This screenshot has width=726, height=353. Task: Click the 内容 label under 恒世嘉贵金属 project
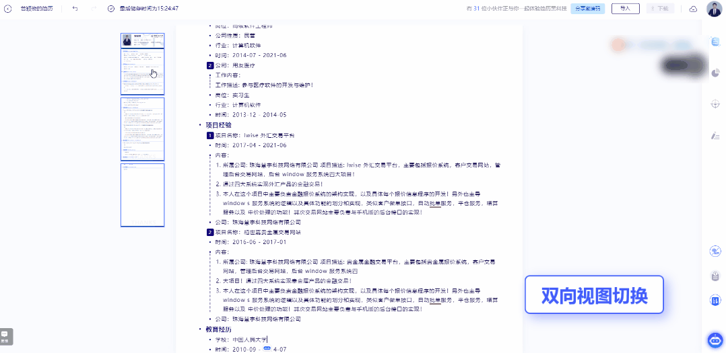(x=222, y=252)
